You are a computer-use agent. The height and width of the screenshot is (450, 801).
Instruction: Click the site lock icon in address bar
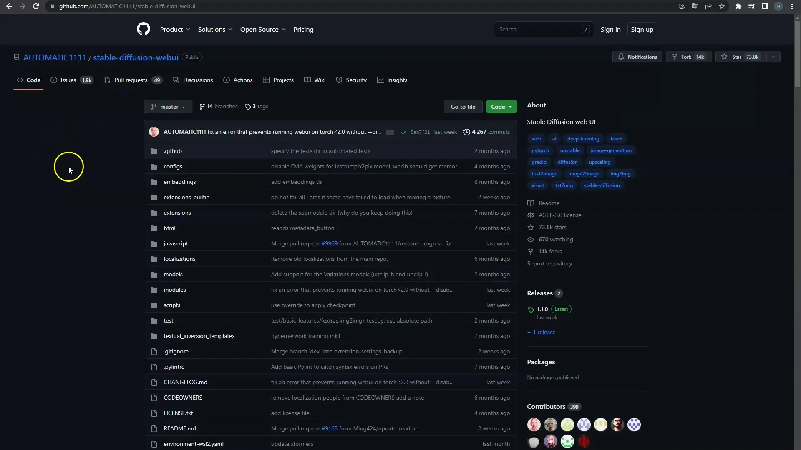click(x=52, y=6)
